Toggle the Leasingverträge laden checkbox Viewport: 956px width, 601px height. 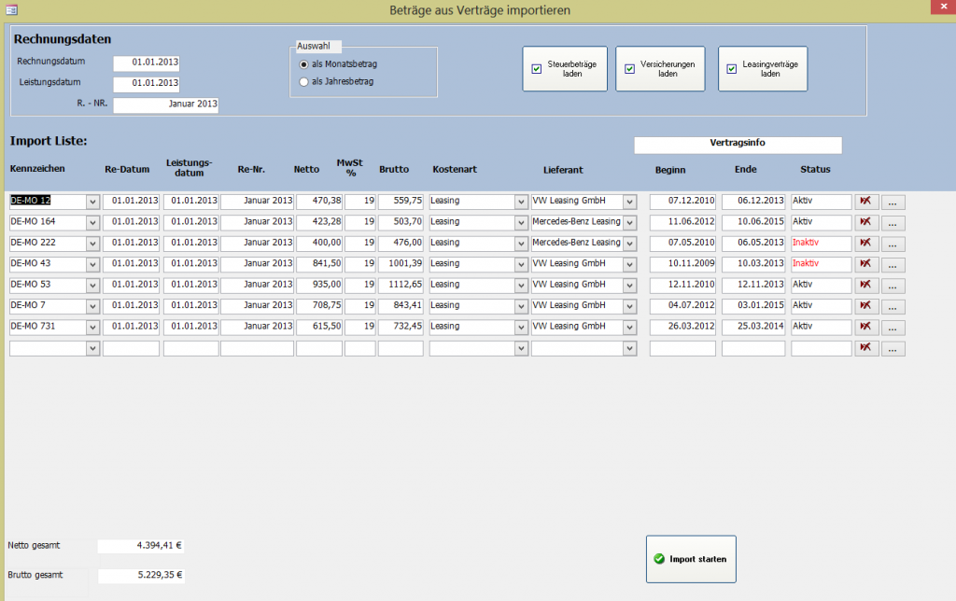(732, 69)
